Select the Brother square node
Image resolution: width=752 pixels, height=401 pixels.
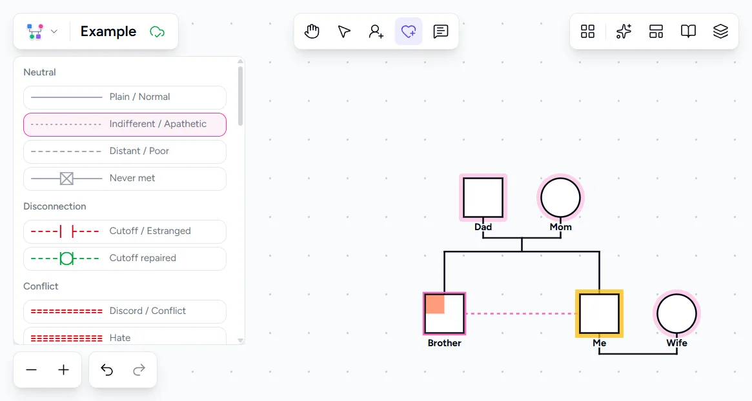[444, 313]
